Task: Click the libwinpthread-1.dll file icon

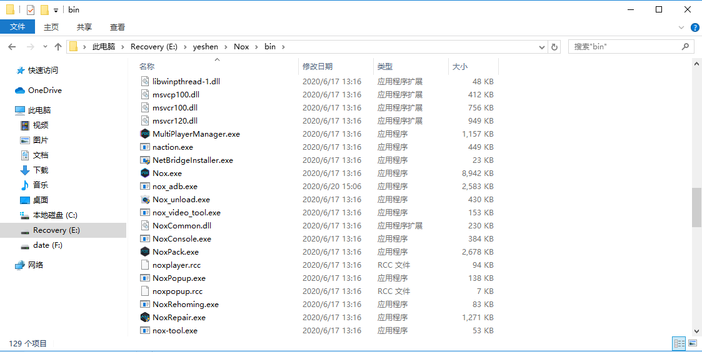Action: 145,81
